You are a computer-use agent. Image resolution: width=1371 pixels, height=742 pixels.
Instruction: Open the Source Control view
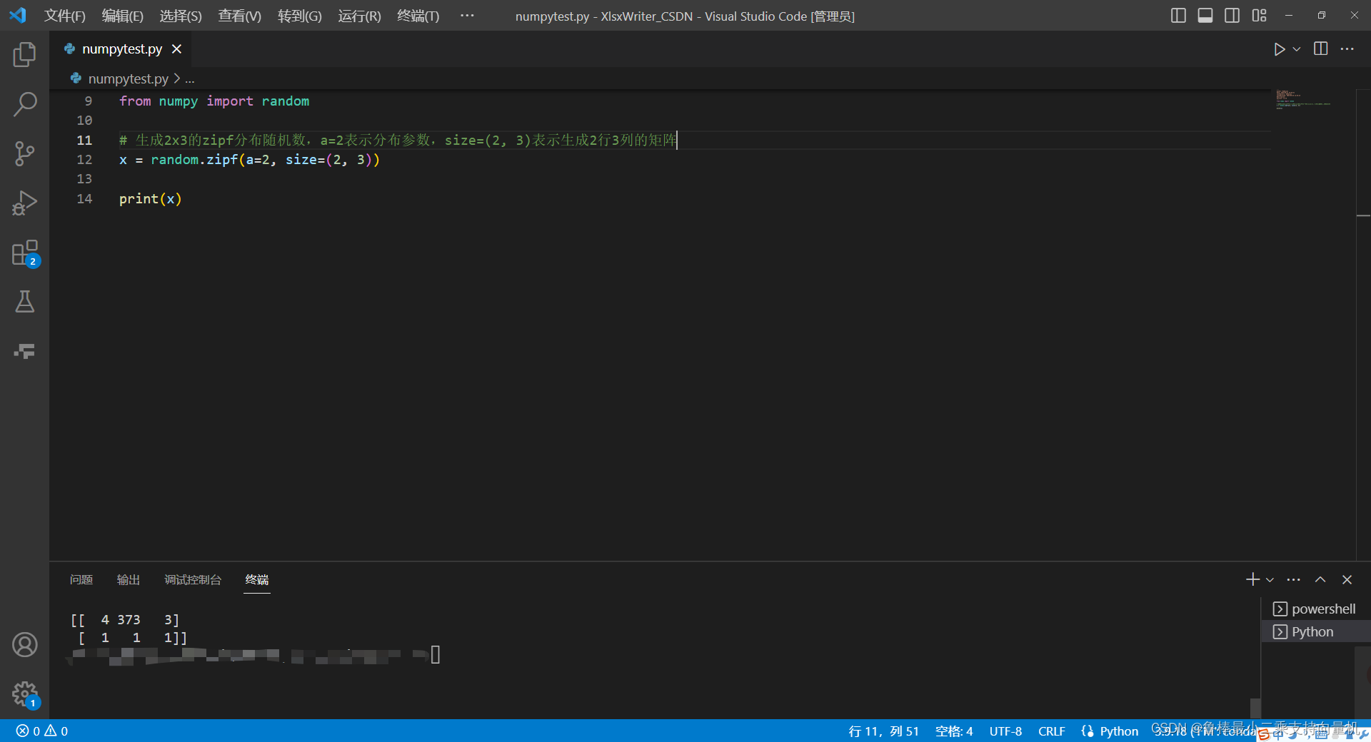click(24, 153)
